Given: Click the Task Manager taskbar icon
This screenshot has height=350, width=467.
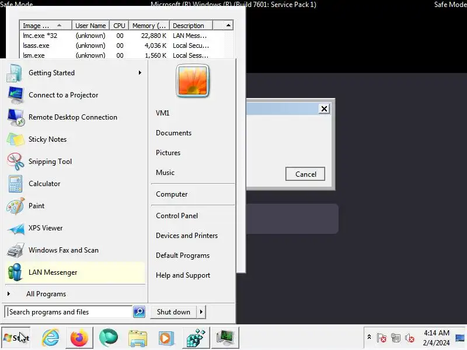Looking at the screenshot, I should pos(225,338).
